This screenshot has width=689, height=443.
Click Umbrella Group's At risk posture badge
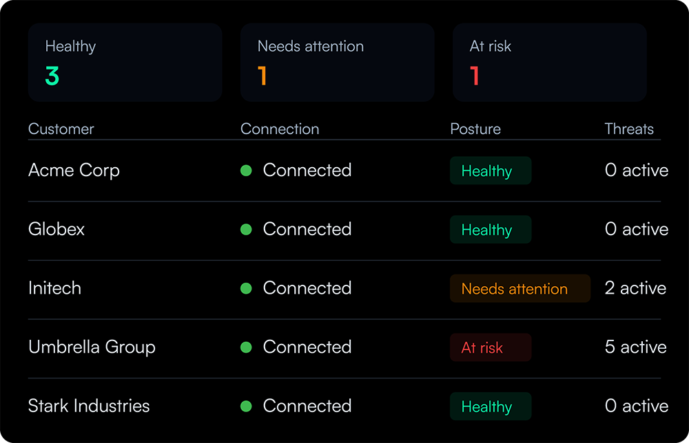pos(491,347)
